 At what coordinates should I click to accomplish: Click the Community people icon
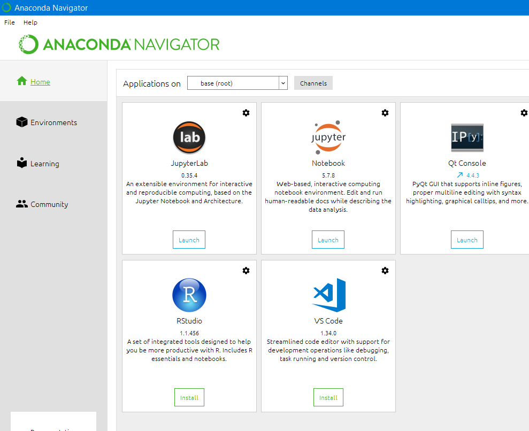pos(22,204)
